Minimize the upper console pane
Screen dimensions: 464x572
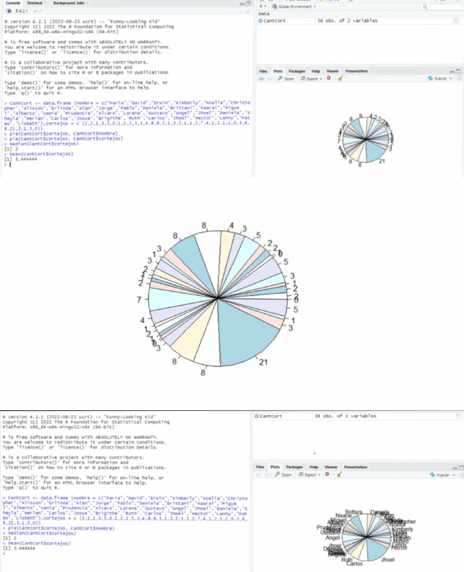[x=242, y=4]
